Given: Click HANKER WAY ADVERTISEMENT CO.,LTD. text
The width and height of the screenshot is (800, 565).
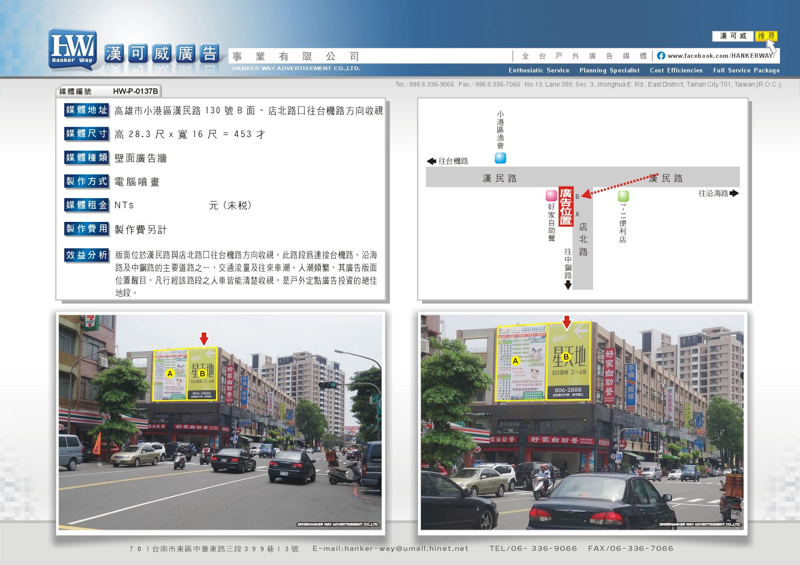Looking at the screenshot, I should click(296, 68).
